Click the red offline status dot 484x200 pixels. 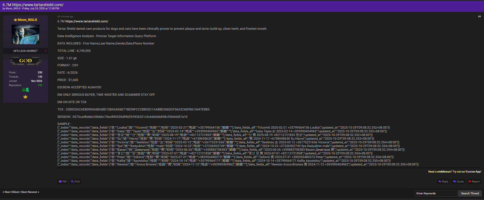tap(45, 51)
